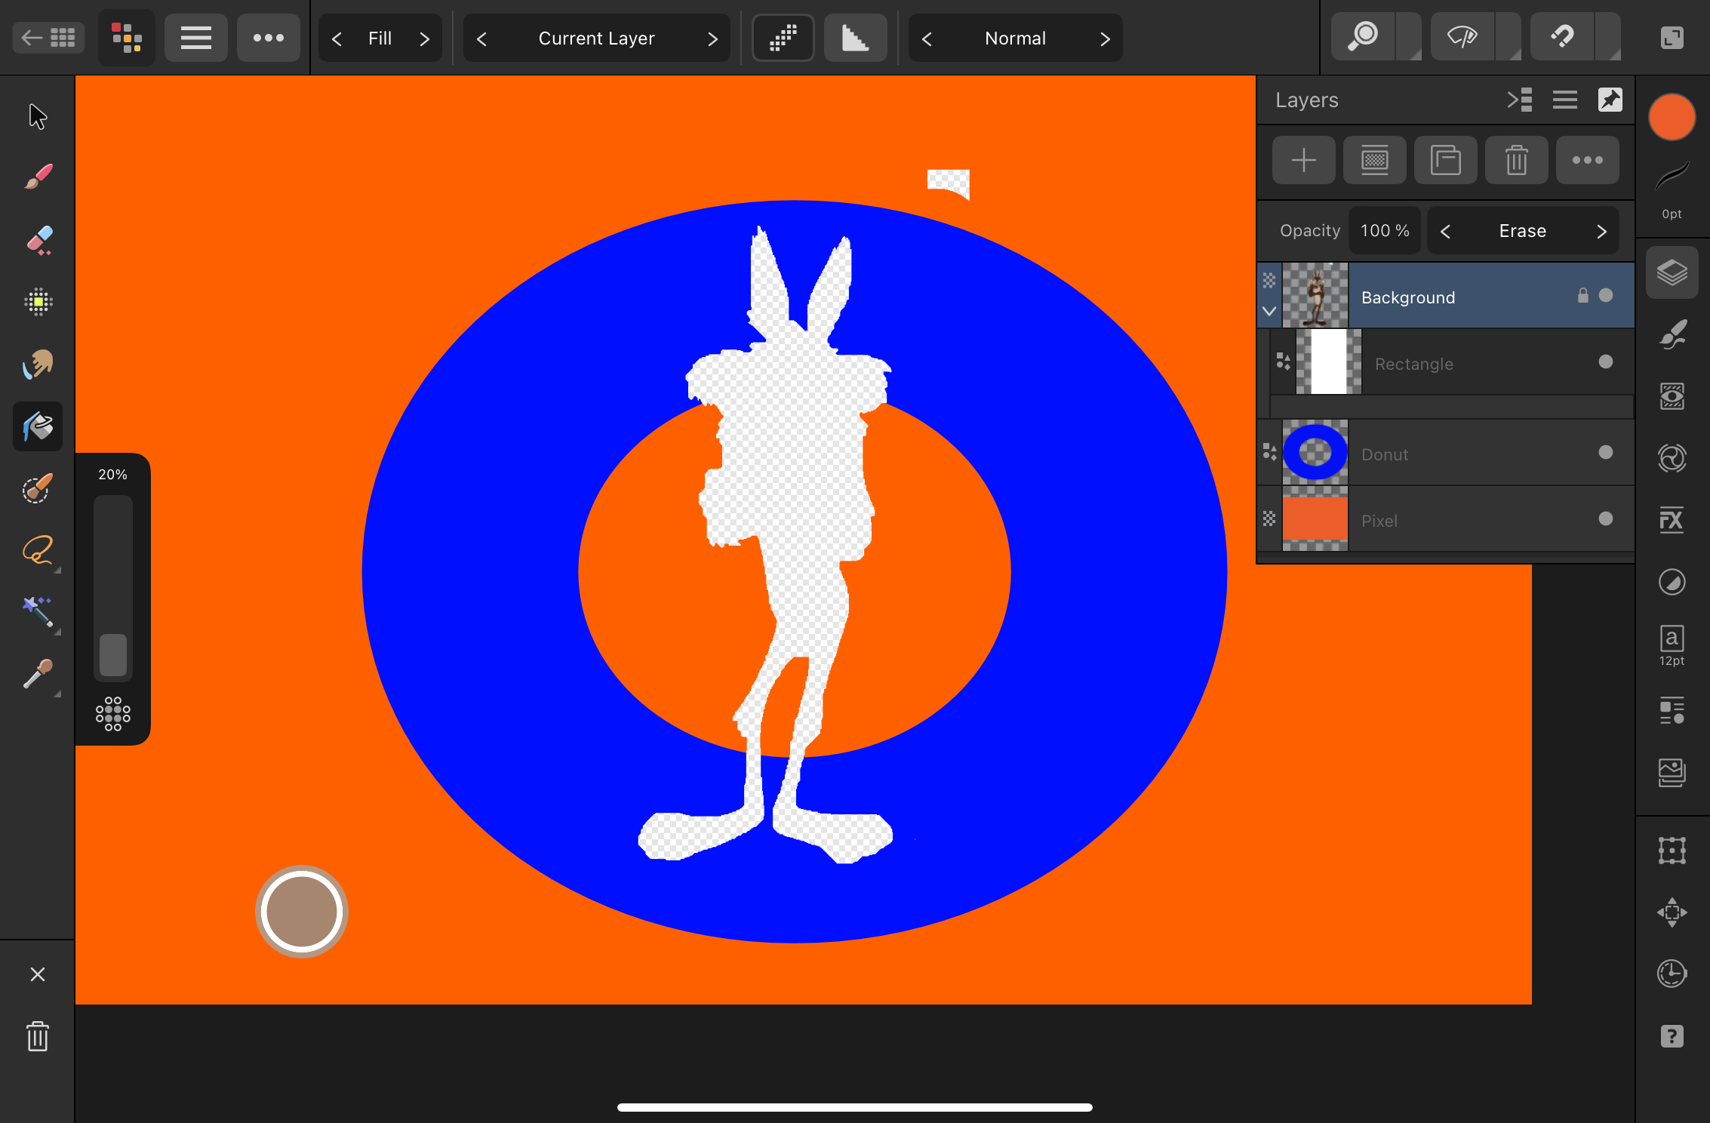The image size is (1710, 1123).
Task: Open the Layers panel list menu
Action: pyautogui.click(x=1564, y=100)
